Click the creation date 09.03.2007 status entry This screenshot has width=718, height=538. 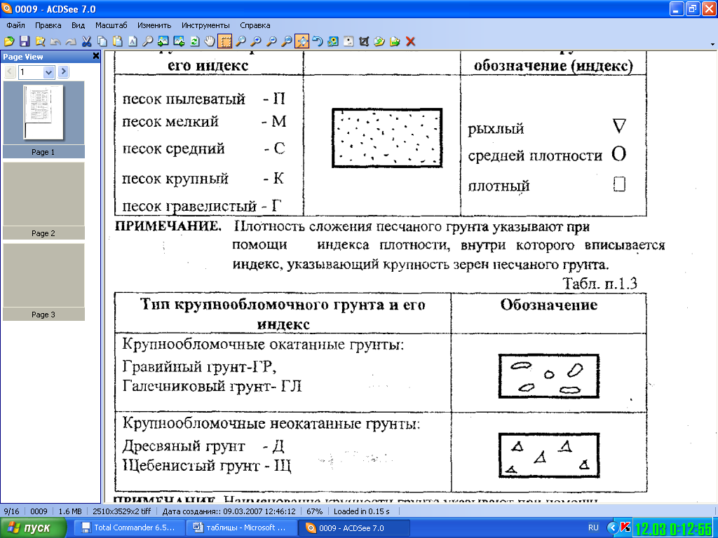229,511
